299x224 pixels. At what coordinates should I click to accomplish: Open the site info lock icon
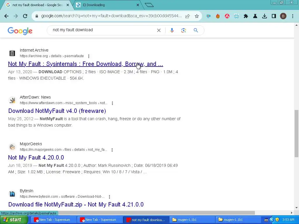tap(37, 16)
